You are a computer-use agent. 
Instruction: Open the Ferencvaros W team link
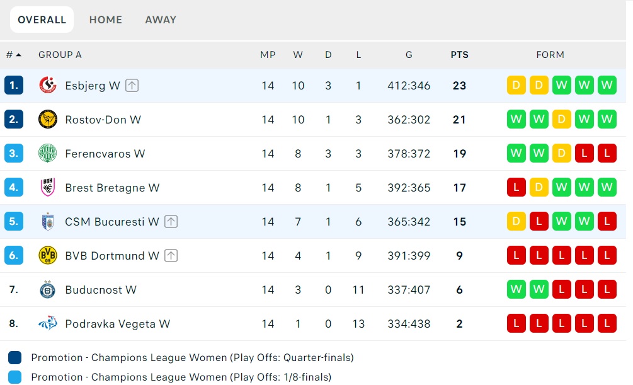pos(105,154)
